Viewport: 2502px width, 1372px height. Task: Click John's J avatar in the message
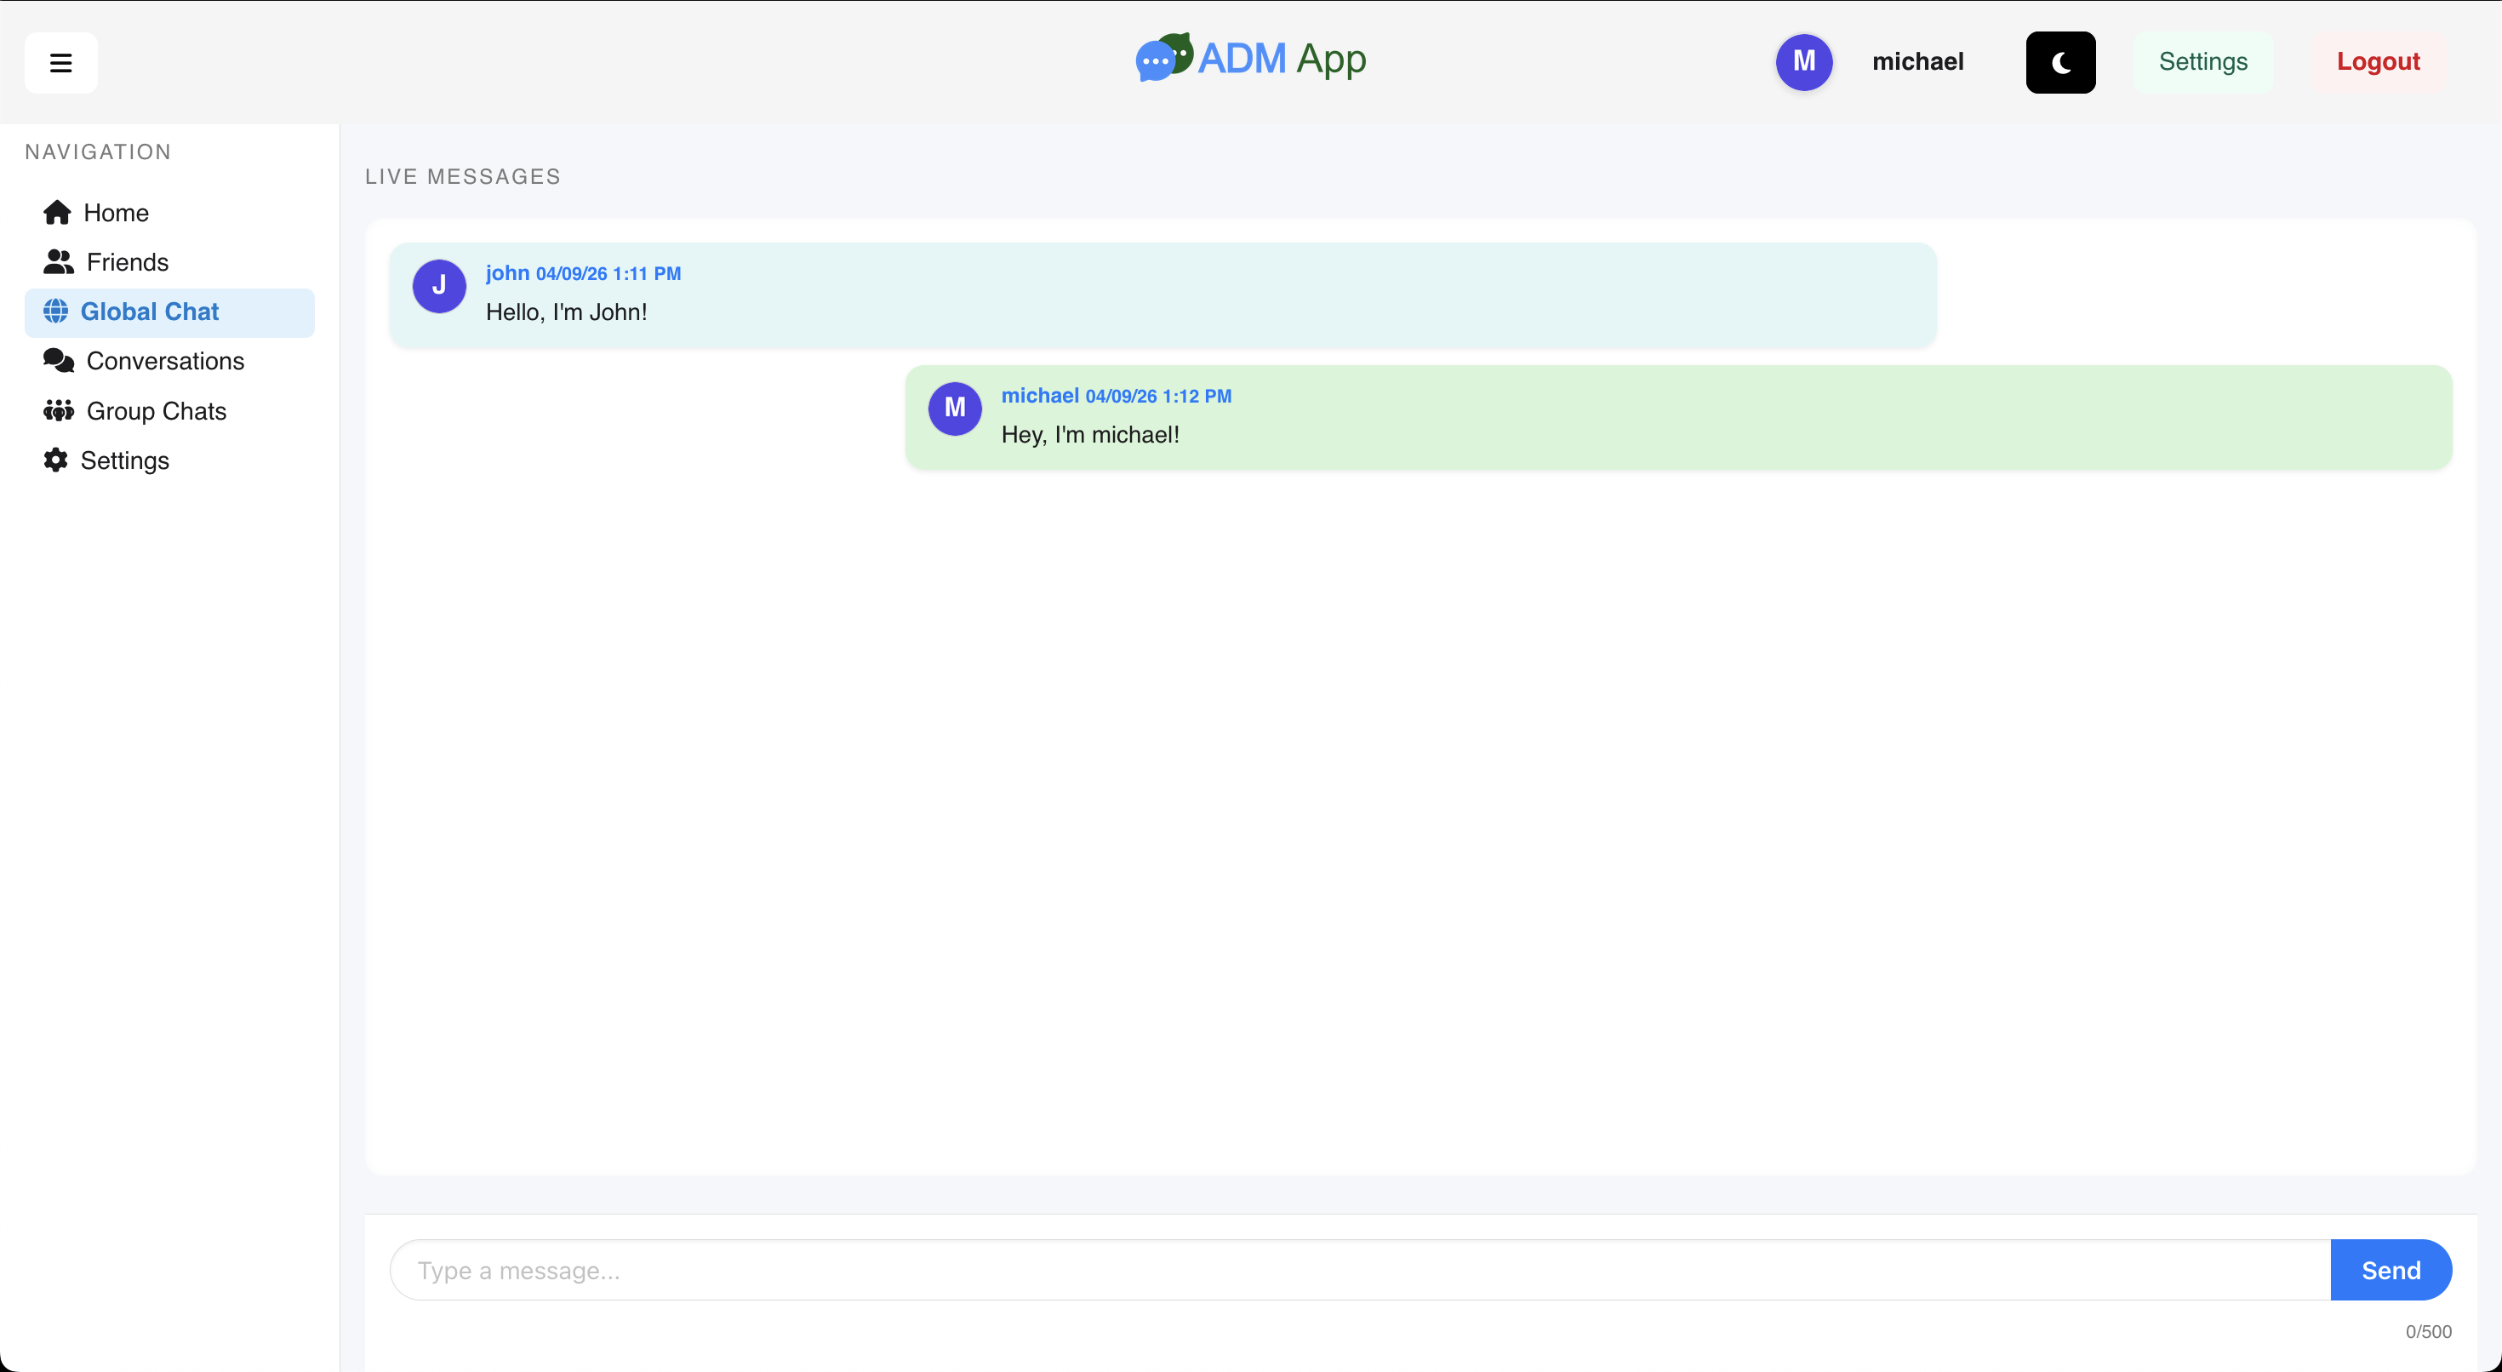[439, 286]
